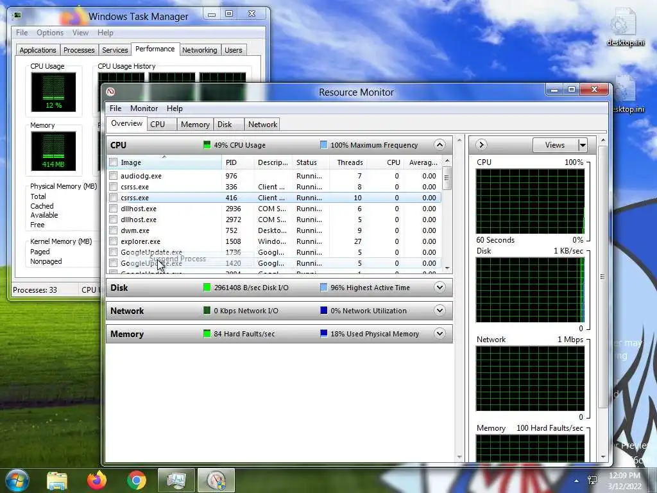Click the blue Network Utilization indicator
Screen dimensions: 657x493
tap(323, 311)
